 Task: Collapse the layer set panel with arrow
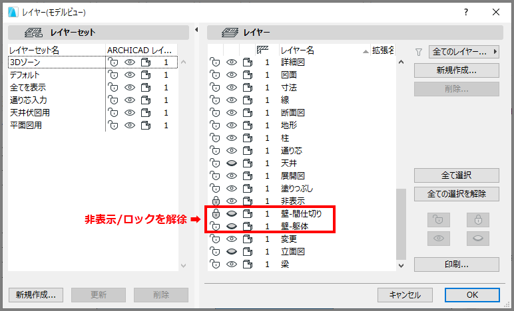coord(196,30)
